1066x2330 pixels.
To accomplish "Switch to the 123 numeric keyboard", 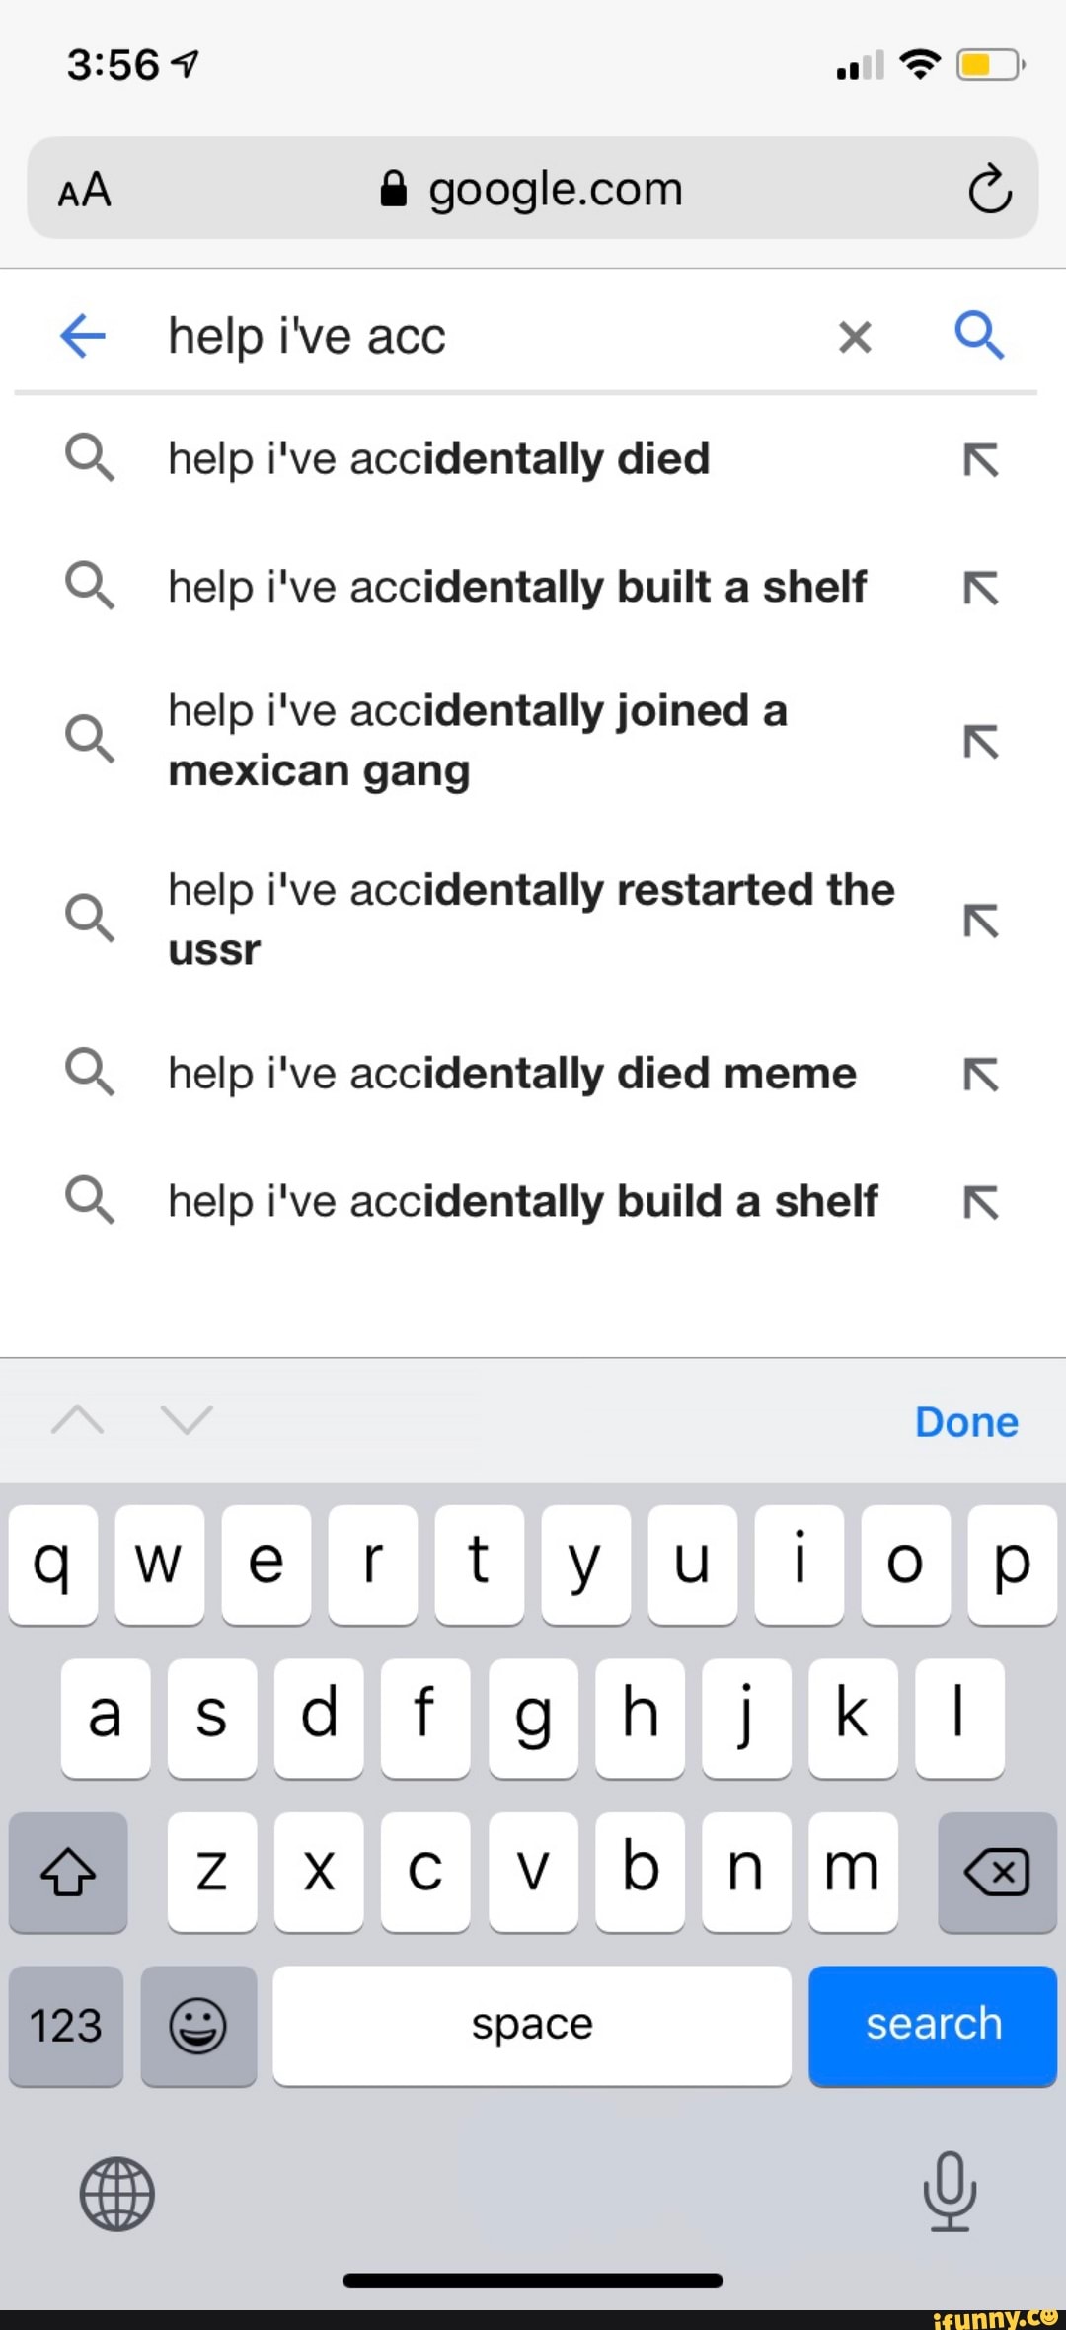I will tap(66, 2026).
